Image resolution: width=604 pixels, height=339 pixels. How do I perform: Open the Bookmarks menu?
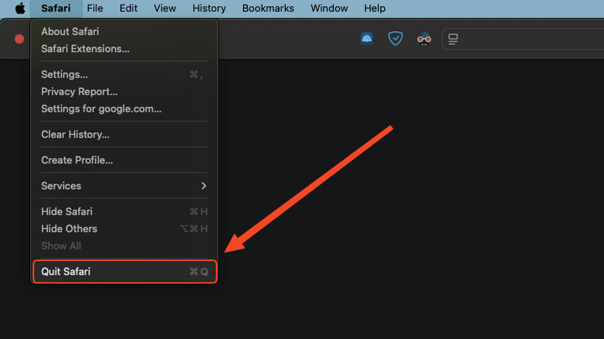click(x=268, y=8)
